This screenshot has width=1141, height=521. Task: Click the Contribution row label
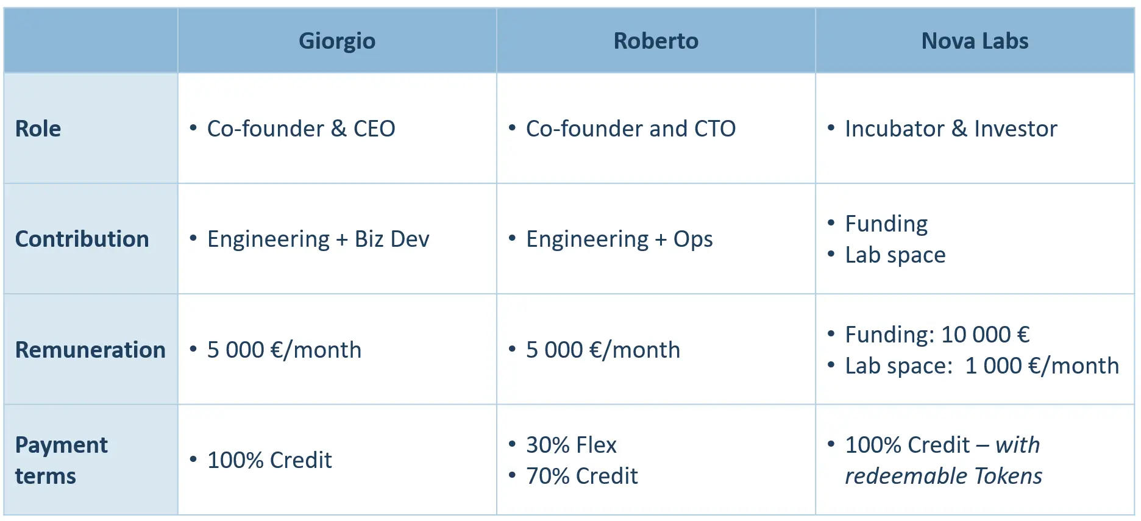coord(82,239)
